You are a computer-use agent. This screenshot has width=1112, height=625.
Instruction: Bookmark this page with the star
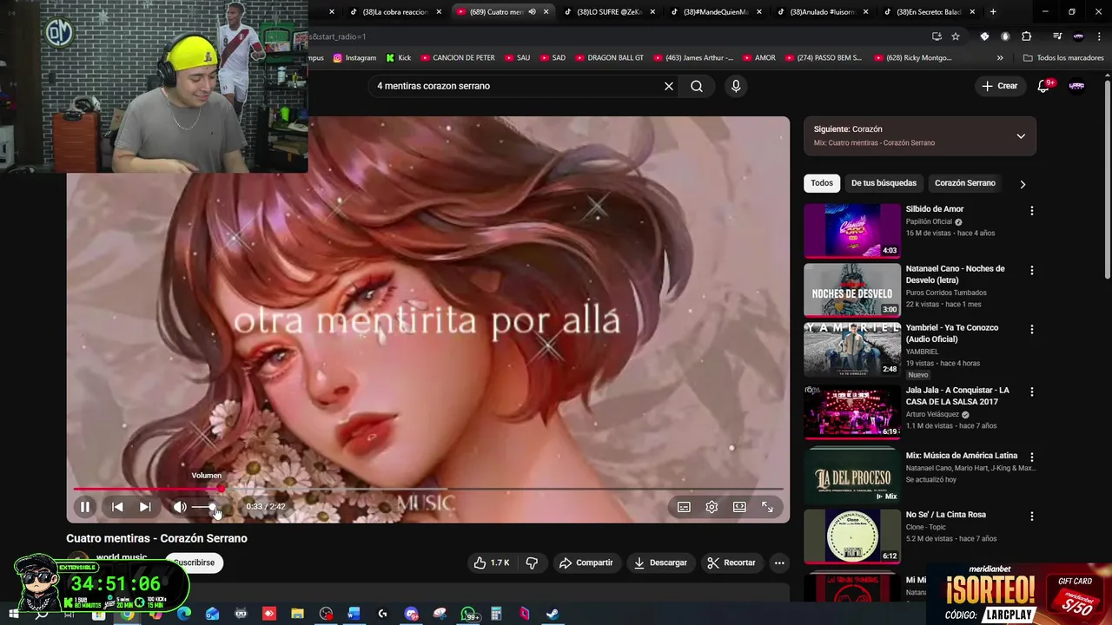click(x=956, y=36)
